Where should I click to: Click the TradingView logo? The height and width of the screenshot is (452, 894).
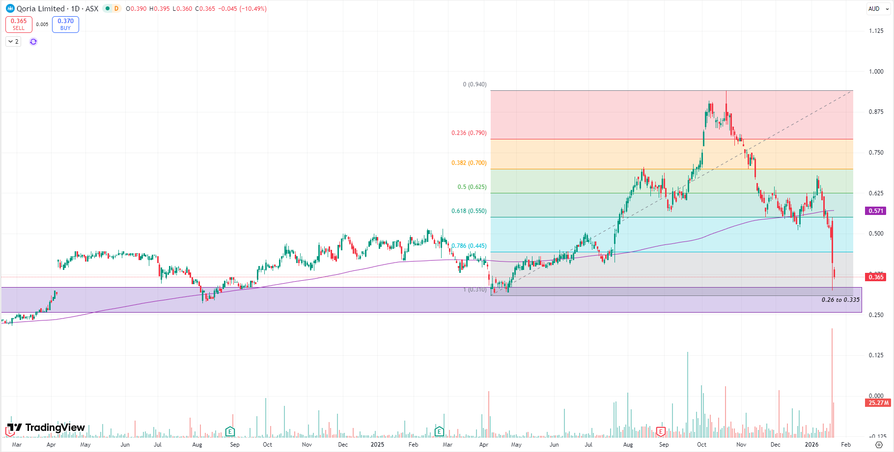46,427
